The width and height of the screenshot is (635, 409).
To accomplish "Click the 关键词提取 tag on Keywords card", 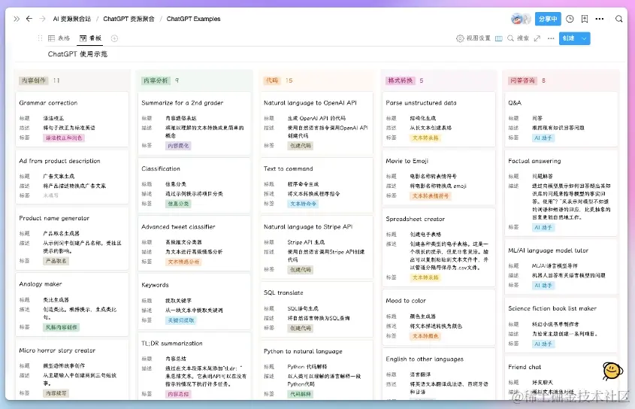I will click(x=180, y=320).
